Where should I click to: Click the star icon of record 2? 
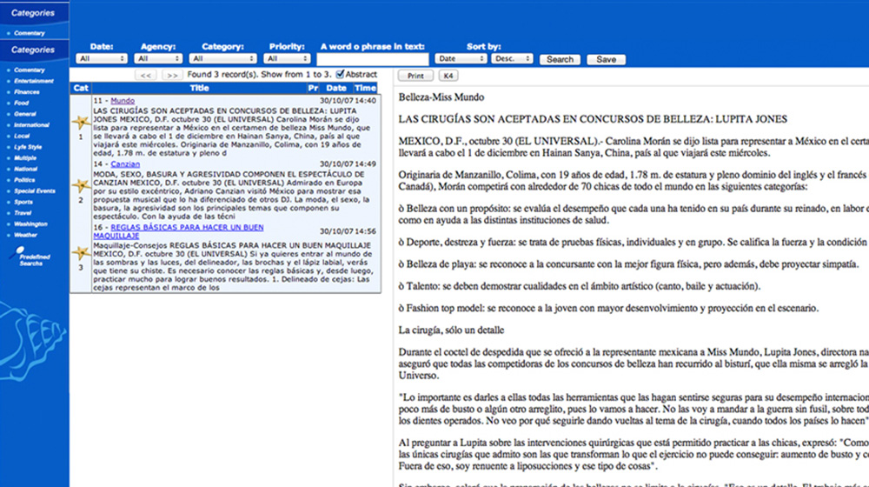point(81,186)
